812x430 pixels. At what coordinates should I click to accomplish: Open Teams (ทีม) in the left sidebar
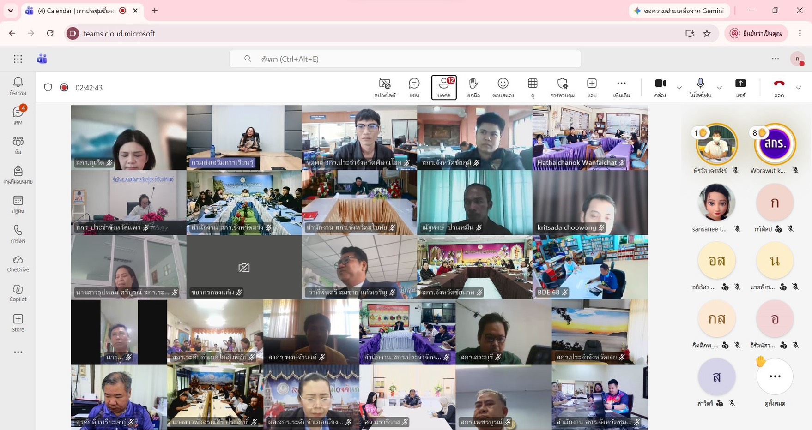click(18, 145)
